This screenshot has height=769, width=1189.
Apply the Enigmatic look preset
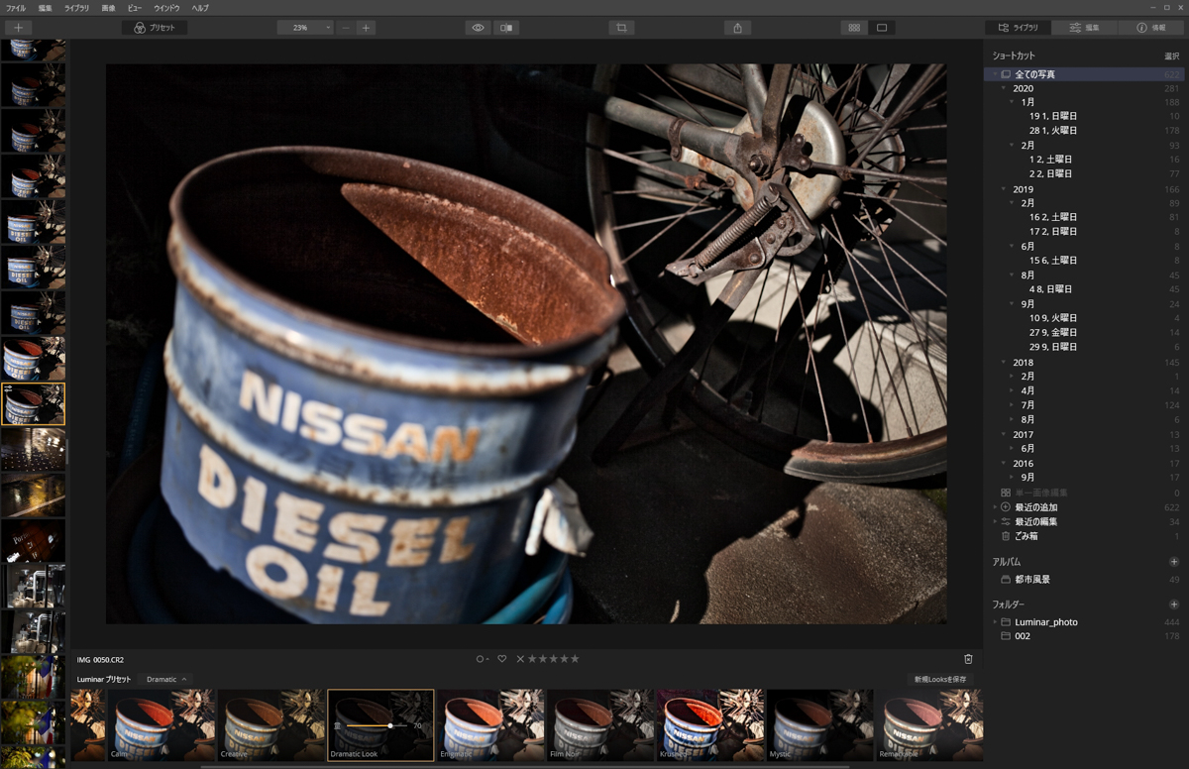tap(490, 725)
